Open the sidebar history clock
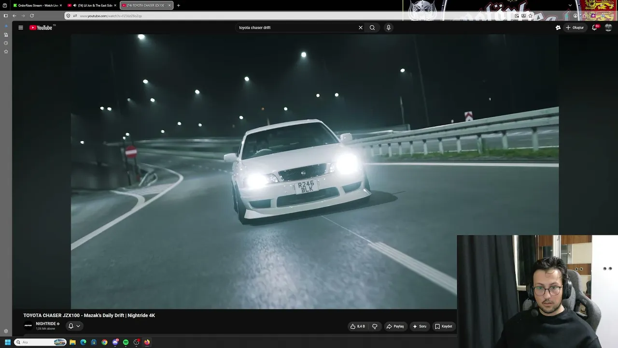The image size is (618, 348). 6,43
